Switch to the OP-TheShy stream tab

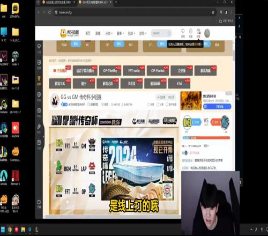coord(110,71)
